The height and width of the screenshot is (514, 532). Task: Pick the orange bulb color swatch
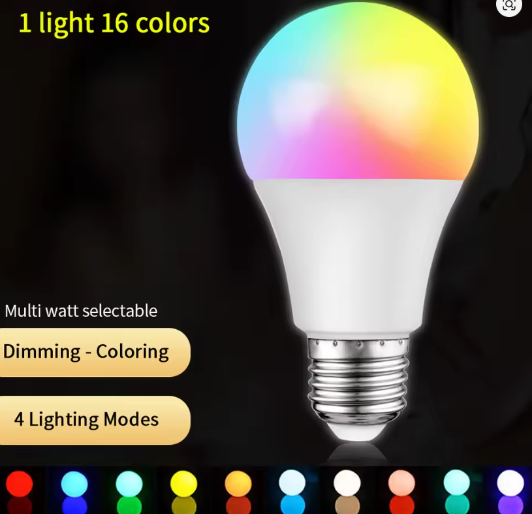[238, 483]
